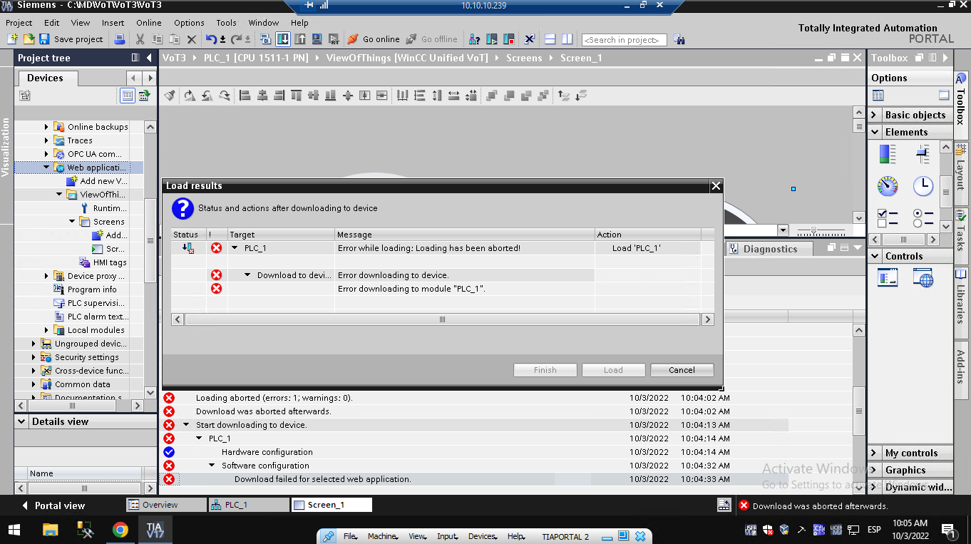The image size is (971, 544).
Task: Open the zoom level dropdown in editor
Action: point(783,230)
